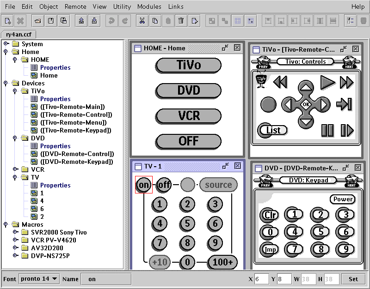Viewport: 370px width, 289px height.
Task: Click the group objects toolbar icon
Action: tap(212, 21)
